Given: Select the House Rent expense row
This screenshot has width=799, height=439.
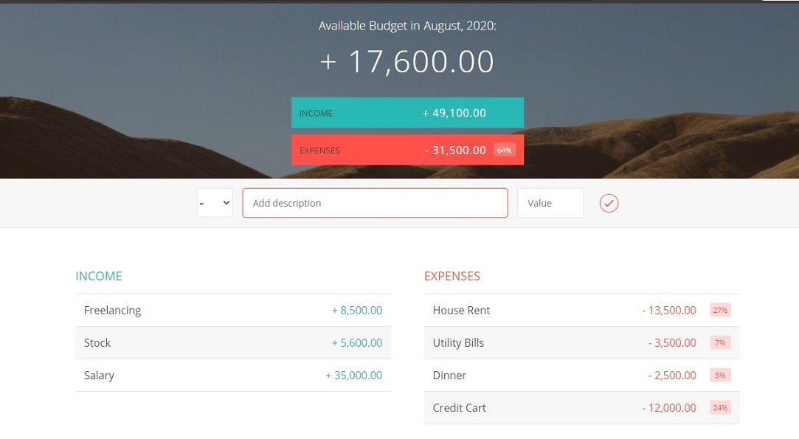Looking at the screenshot, I should (582, 310).
